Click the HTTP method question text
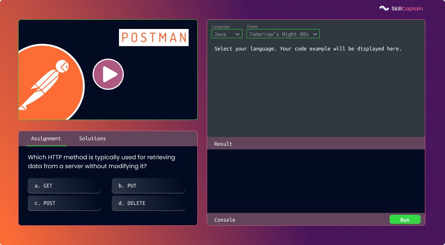Screen dimensions: 445x245 click(x=101, y=161)
